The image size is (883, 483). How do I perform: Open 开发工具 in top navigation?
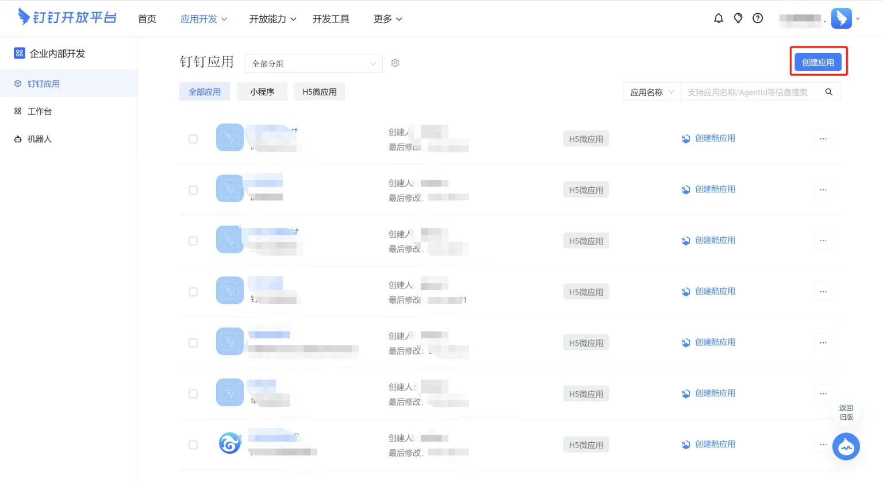(331, 19)
